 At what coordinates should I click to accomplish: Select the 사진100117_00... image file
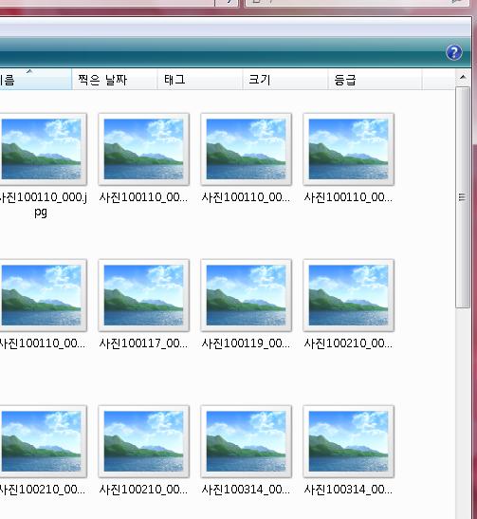point(143,295)
